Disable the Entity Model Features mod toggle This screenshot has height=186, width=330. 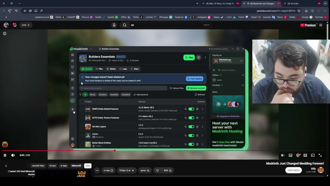tap(191, 109)
